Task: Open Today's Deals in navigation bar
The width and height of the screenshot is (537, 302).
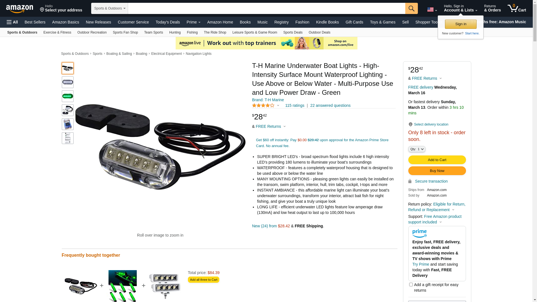Action: 168,22
